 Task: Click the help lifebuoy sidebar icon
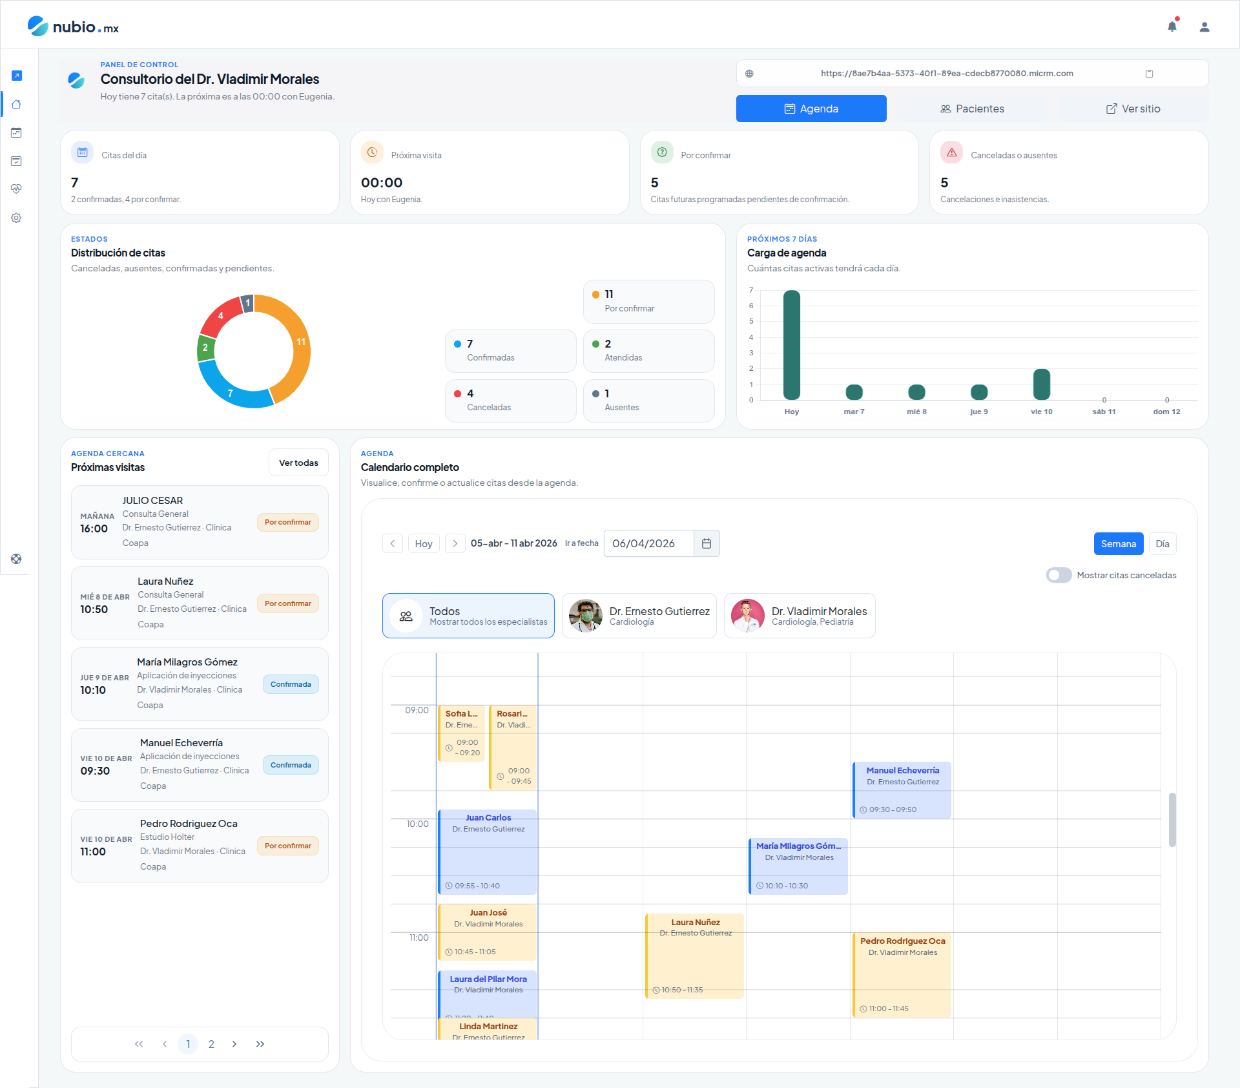point(17,559)
